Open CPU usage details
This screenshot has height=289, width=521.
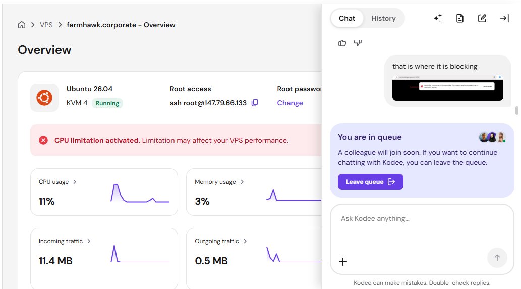point(57,182)
